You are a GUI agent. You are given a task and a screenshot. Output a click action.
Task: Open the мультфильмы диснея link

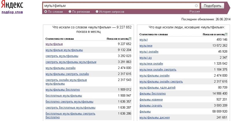(154, 118)
